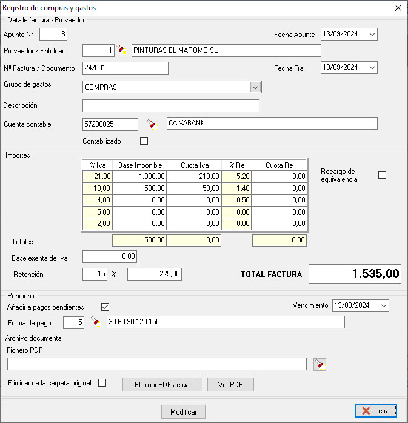Screen dimensions: 408x423
Task: Select the % Iva cell 4,00
Action: [98, 200]
